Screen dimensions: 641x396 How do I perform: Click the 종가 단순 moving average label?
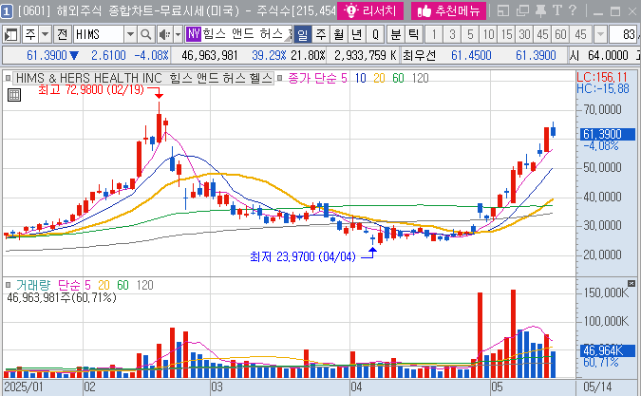(312, 78)
